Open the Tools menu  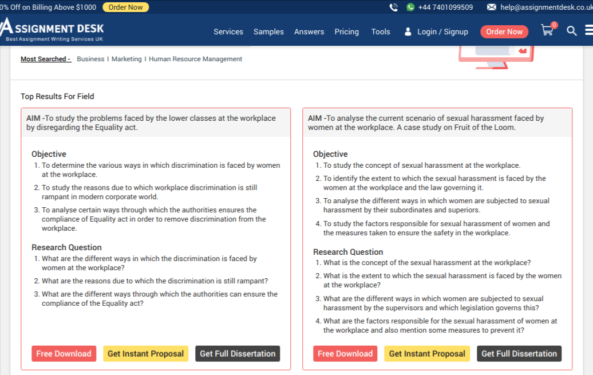[381, 32]
